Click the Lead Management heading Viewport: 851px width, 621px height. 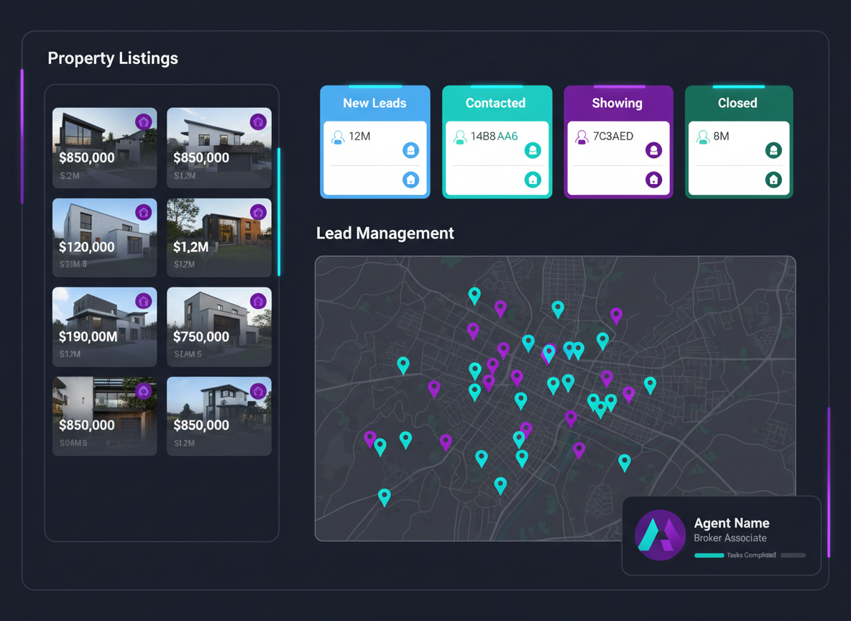[x=385, y=233]
